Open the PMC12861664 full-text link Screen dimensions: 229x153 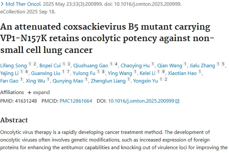76,101
